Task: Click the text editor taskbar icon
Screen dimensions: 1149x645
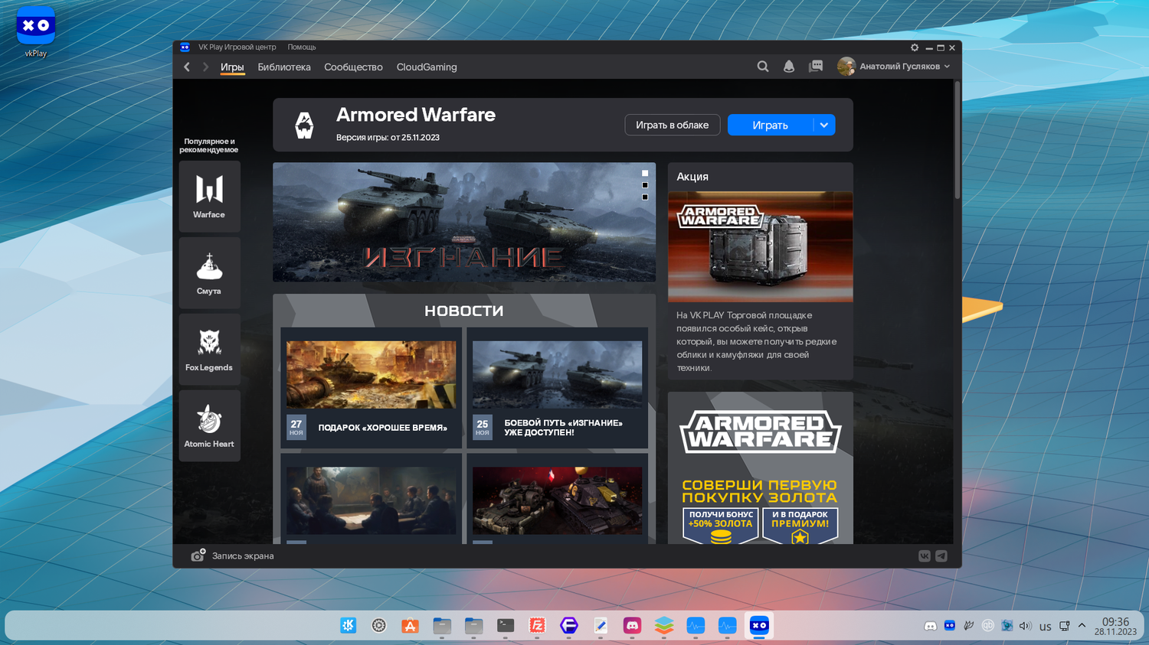Action: (601, 626)
